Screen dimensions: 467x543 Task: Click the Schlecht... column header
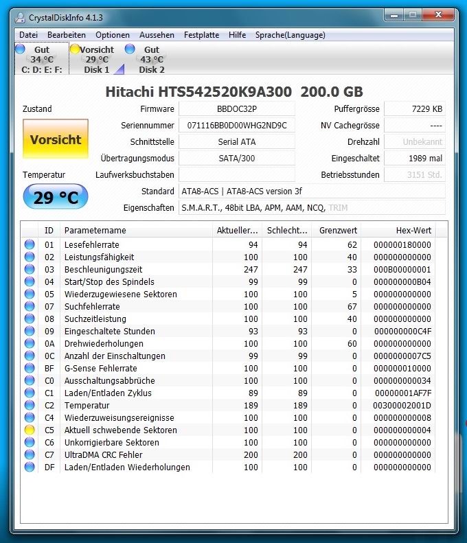pyautogui.click(x=287, y=230)
